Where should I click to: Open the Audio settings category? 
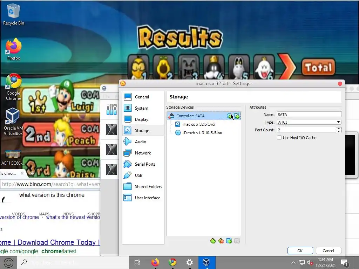(143, 142)
